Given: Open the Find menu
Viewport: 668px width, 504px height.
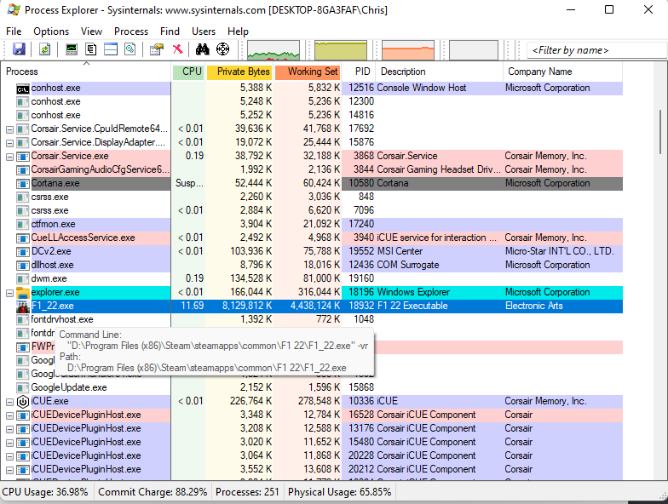Looking at the screenshot, I should [170, 31].
